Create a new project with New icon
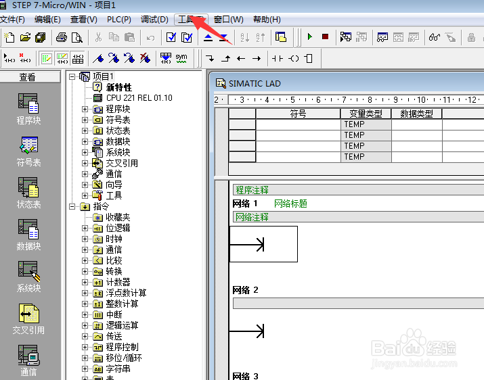 (9, 37)
